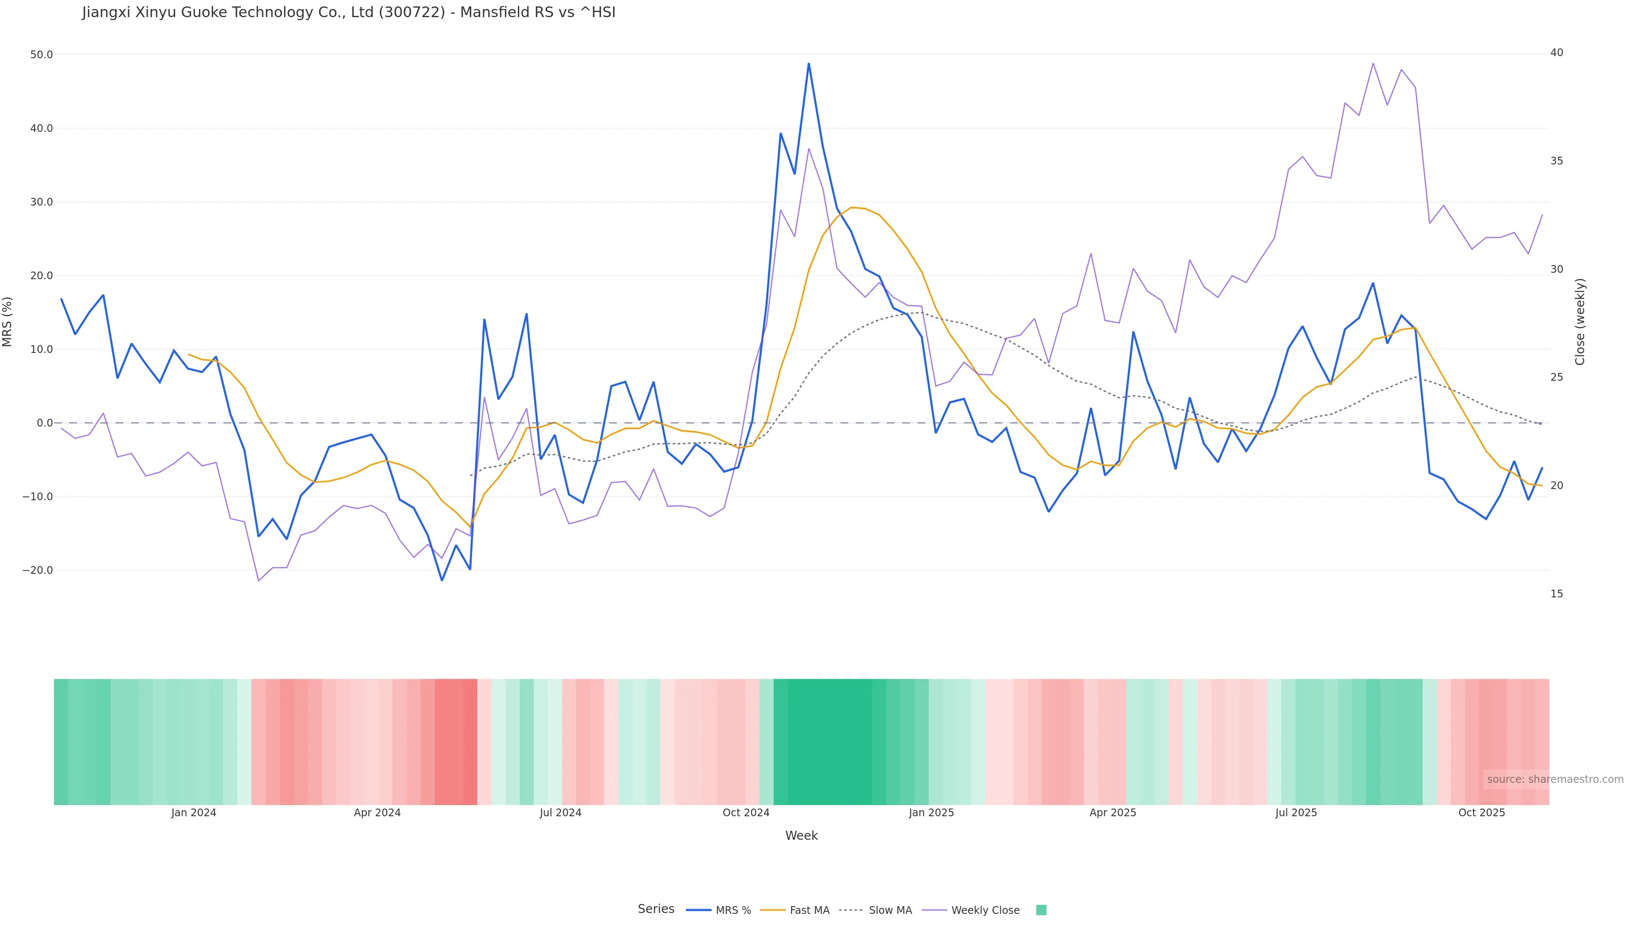The width and height of the screenshot is (1645, 925).
Task: Click the green square legend swatch
Action: [x=1041, y=910]
